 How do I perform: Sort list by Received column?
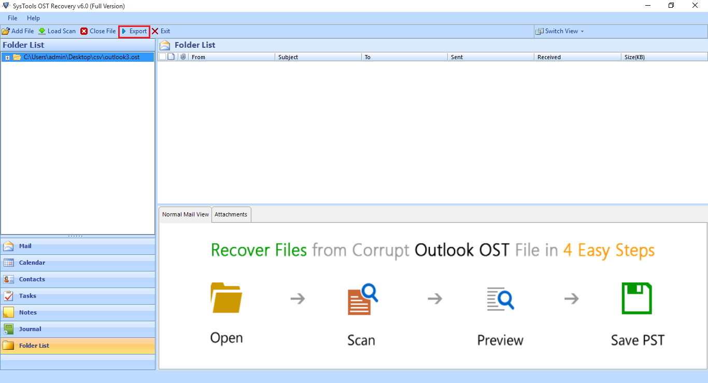(578, 57)
